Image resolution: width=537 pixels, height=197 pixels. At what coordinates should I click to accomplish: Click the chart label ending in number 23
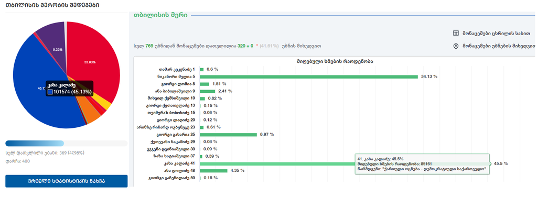pyautogui.click(x=166, y=127)
